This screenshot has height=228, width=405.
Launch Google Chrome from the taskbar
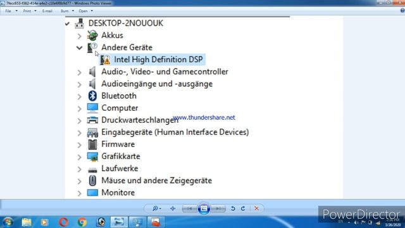click(x=82, y=222)
